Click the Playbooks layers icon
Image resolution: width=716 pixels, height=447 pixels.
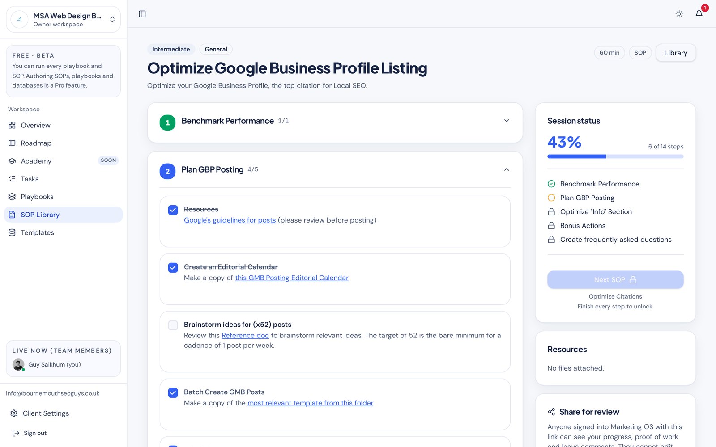(12, 197)
